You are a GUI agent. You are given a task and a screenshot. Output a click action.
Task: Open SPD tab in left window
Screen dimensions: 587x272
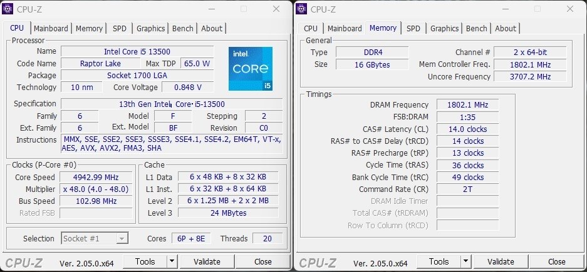[120, 28]
